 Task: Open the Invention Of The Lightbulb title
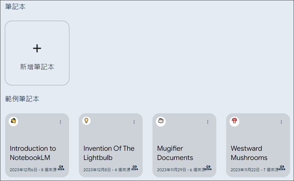tap(109, 153)
